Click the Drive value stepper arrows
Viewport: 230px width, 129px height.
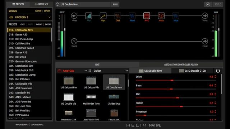(215, 77)
